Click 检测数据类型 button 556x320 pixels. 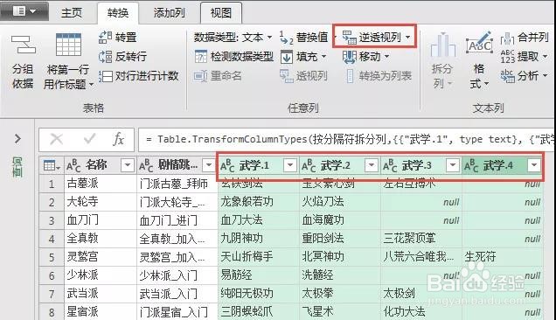click(234, 57)
